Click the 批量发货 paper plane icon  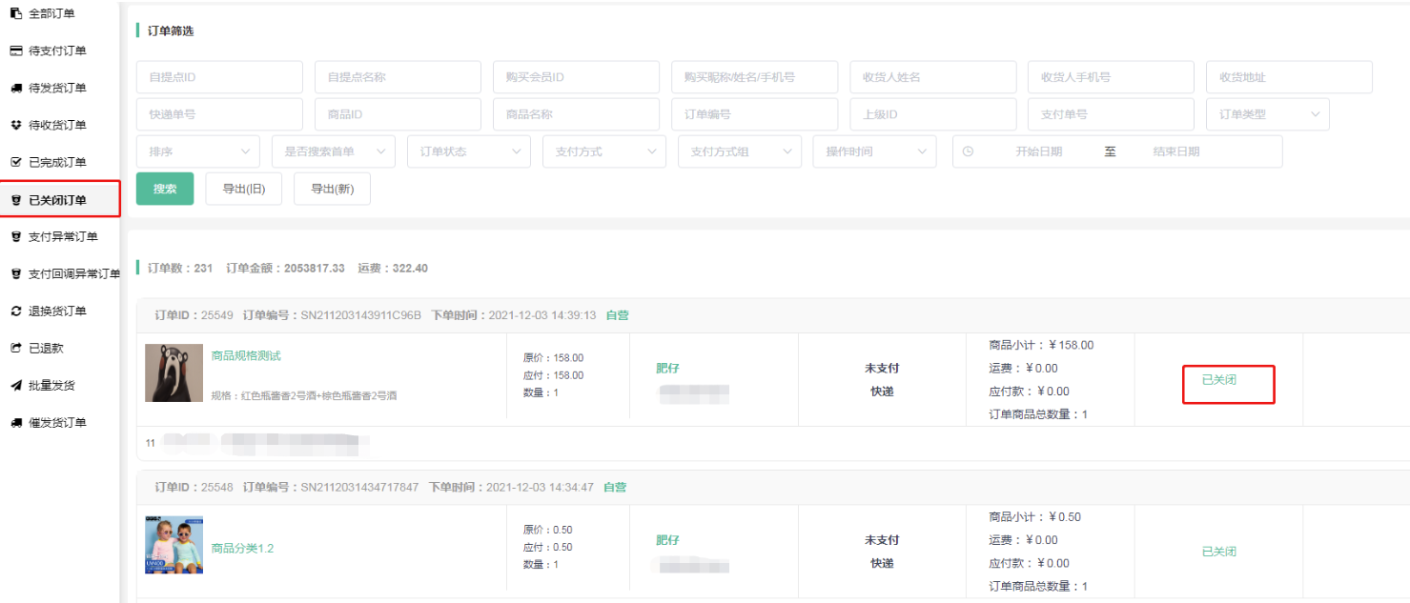tap(15, 385)
